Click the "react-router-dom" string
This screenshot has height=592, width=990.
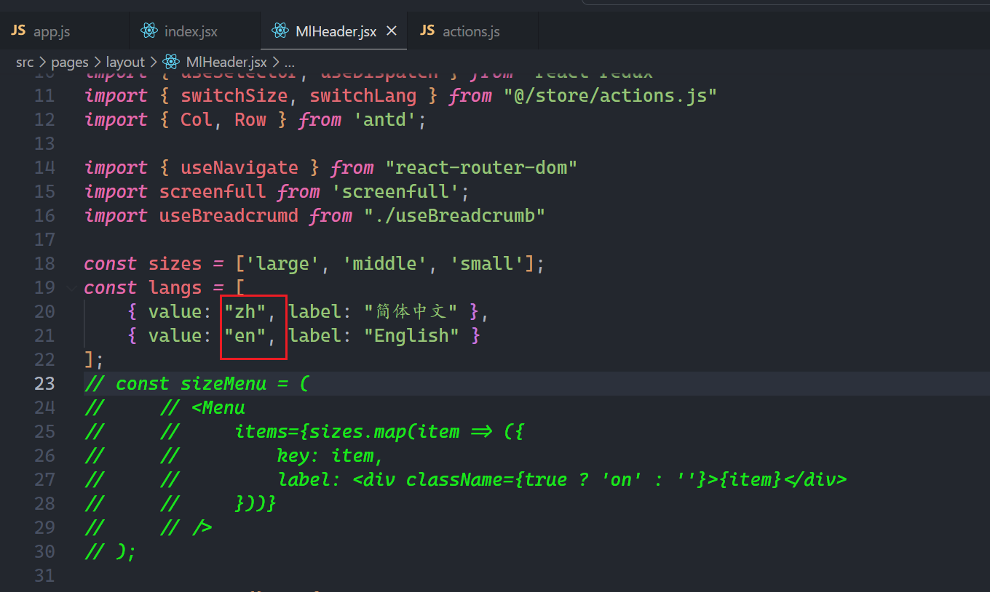[481, 167]
